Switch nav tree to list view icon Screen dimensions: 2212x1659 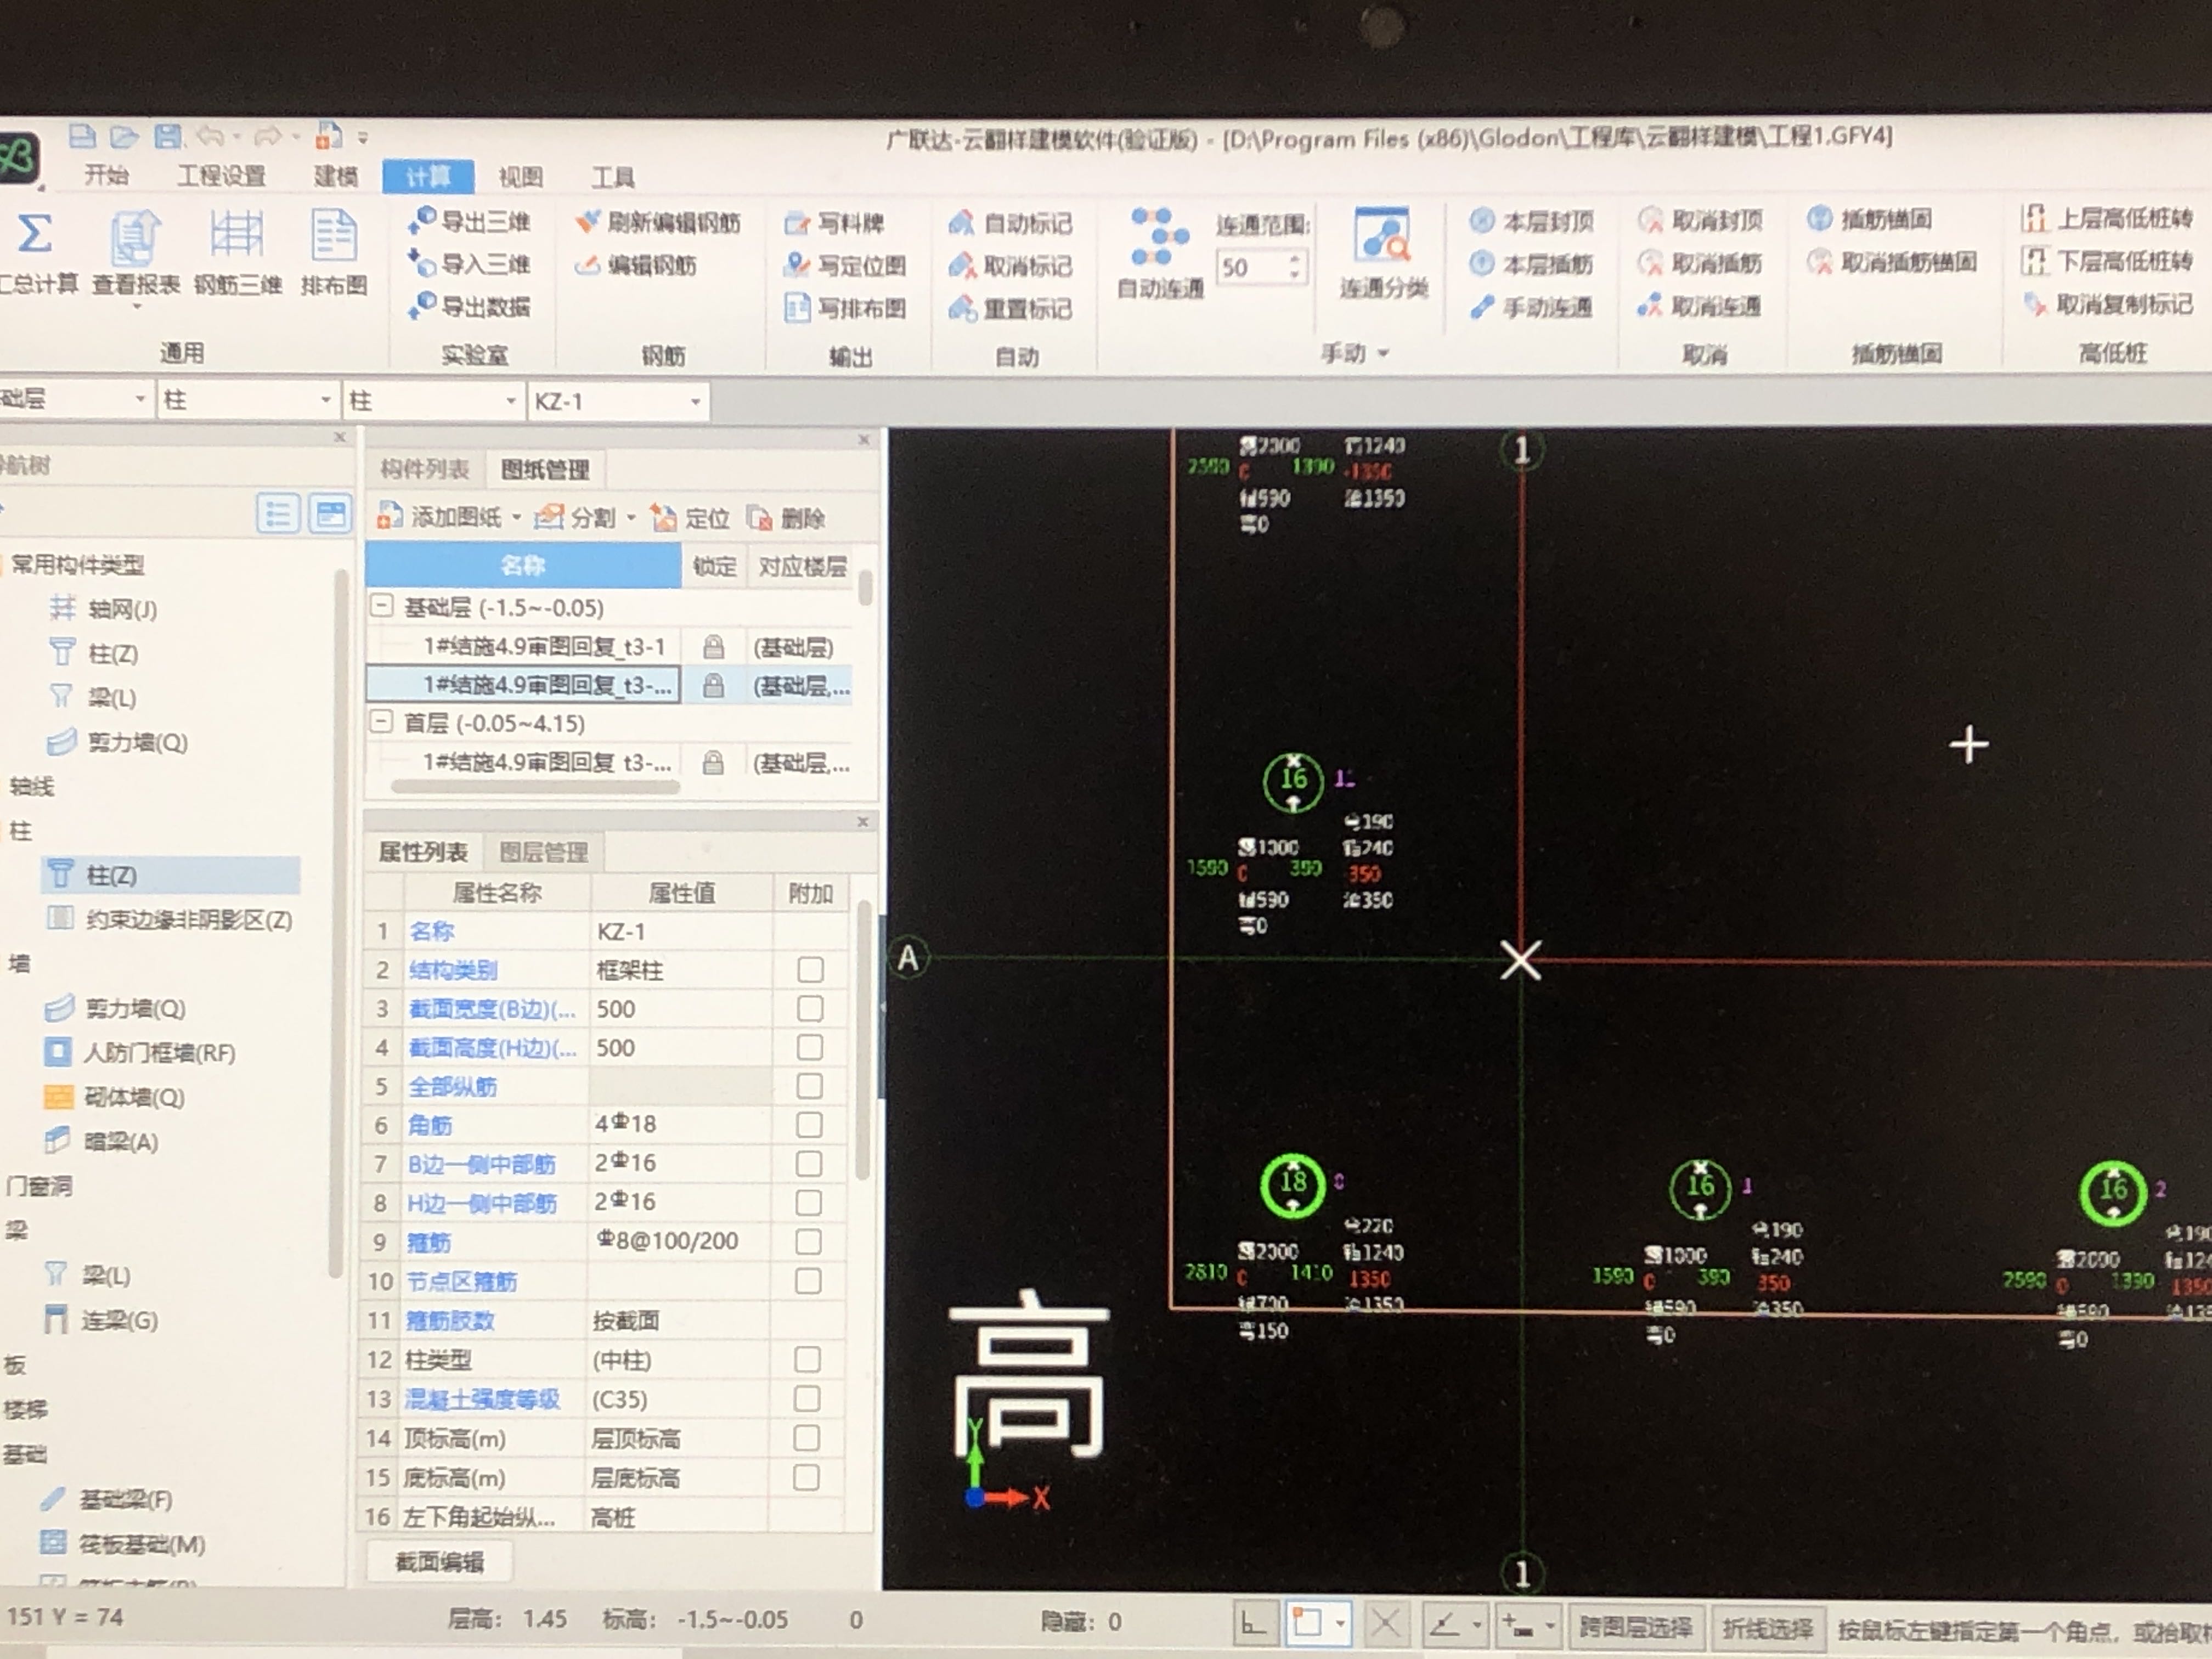[277, 515]
